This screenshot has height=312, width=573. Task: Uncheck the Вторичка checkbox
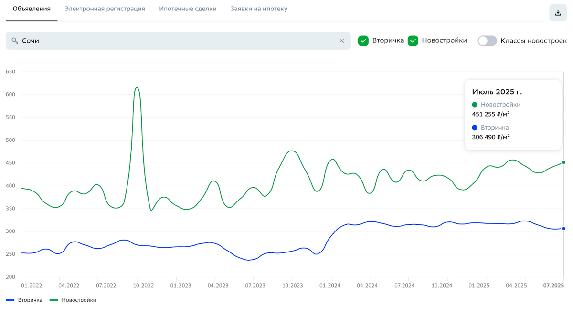[363, 40]
